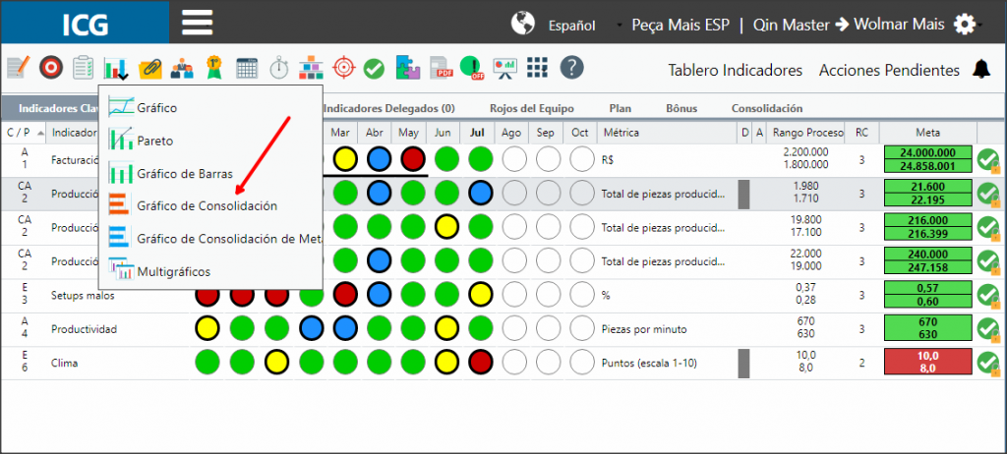Click the stopwatch timer toolbar icon
Viewport: 1007px width, 454px height.
tap(278, 68)
